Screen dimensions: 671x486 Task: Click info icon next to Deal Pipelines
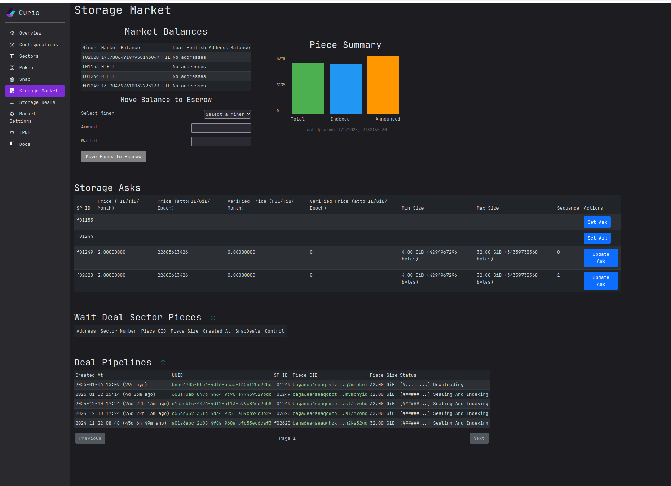163,363
